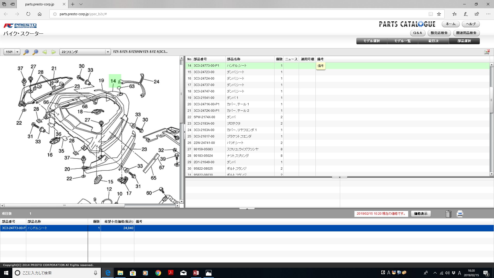Click the zoom out magnifier icon
The height and width of the screenshot is (278, 494).
pos(36,52)
